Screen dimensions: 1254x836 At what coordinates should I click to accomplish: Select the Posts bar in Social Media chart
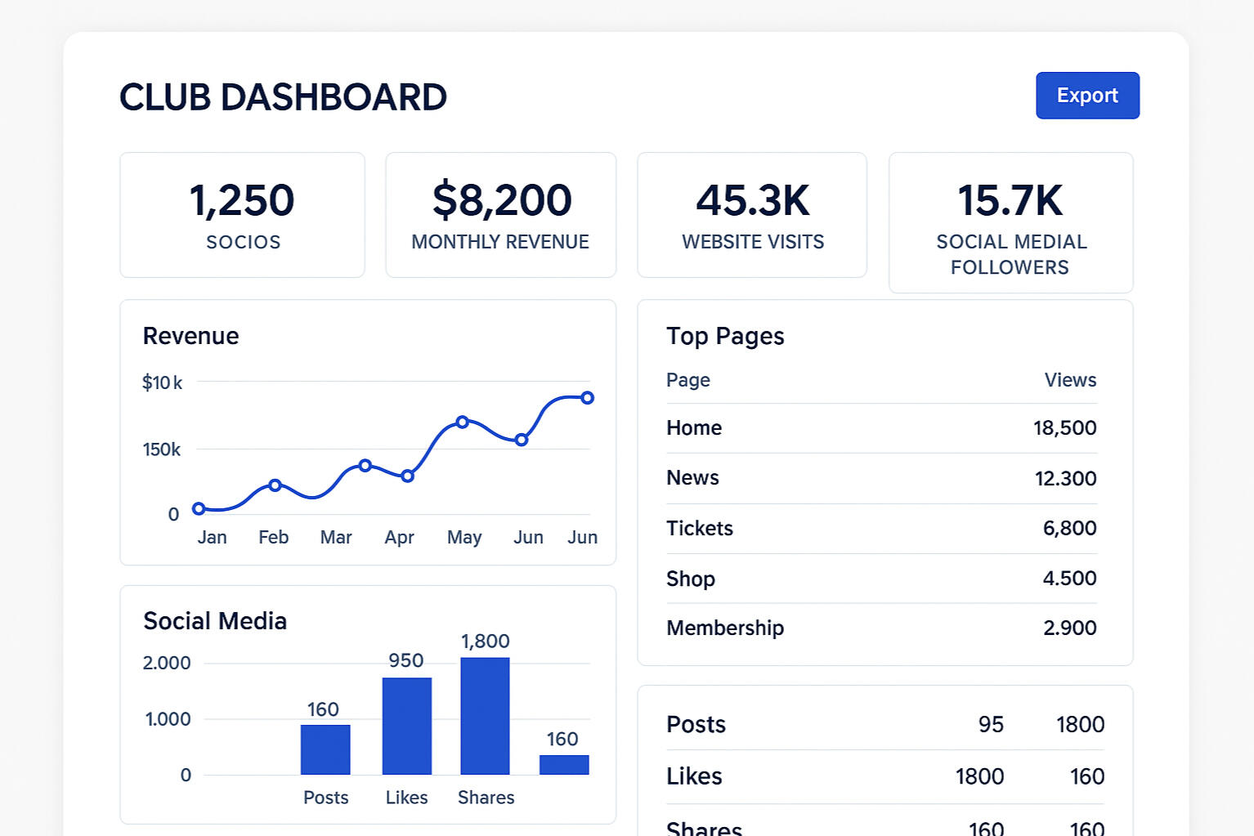tap(325, 749)
